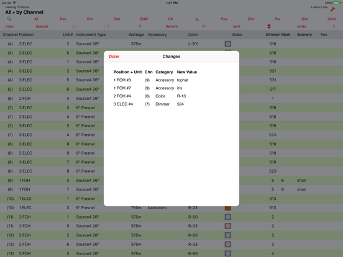Tap the Sort button
This screenshot has height=257, width=343.
[x=237, y=27]
